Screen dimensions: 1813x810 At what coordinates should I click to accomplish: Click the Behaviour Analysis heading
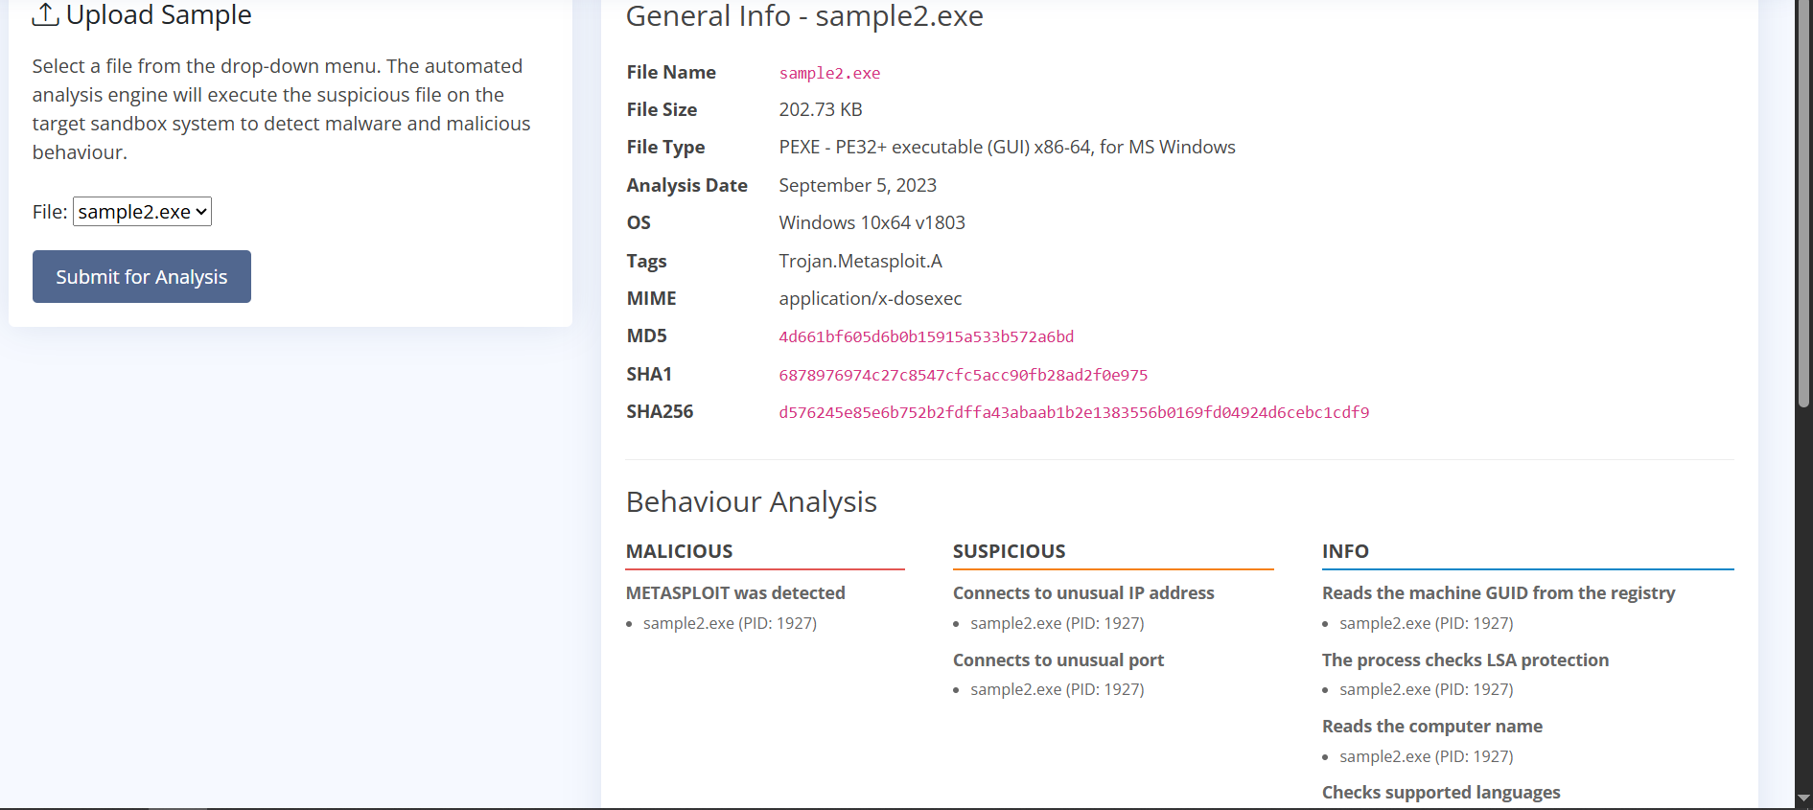pos(751,502)
